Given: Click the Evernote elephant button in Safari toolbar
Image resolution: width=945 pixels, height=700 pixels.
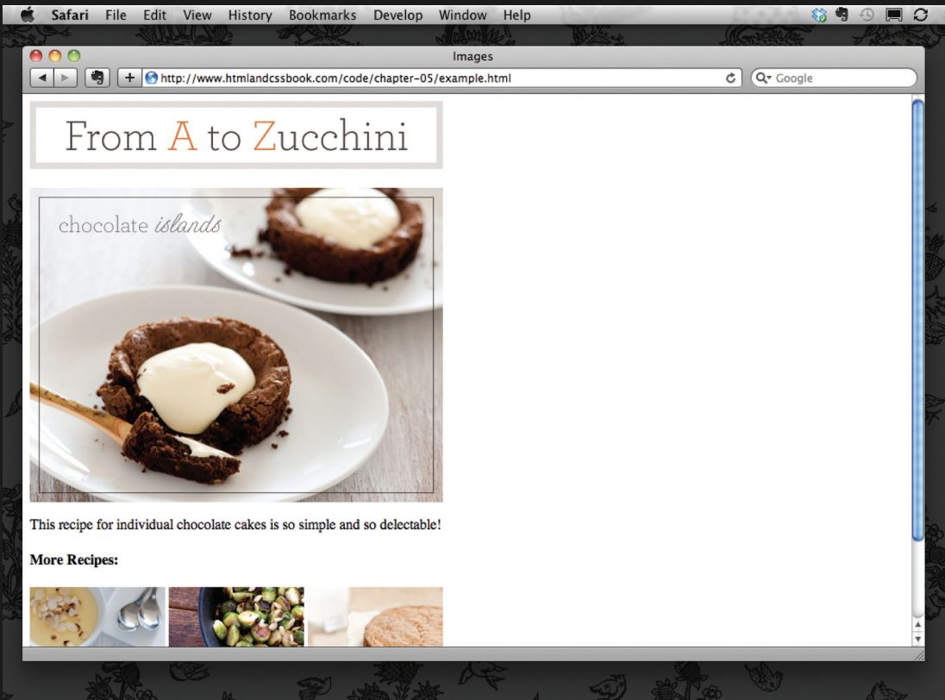Looking at the screenshot, I should click(x=97, y=78).
